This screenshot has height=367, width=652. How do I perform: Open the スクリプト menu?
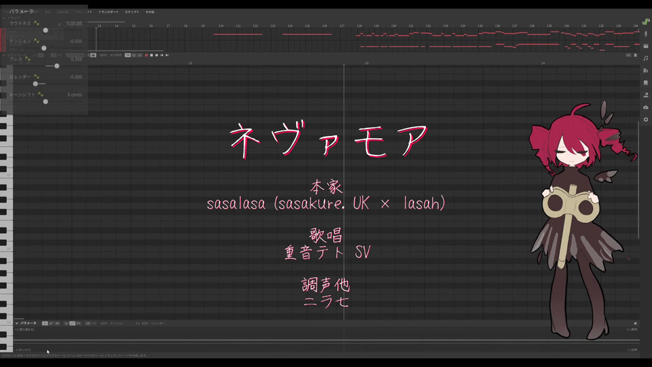[132, 12]
